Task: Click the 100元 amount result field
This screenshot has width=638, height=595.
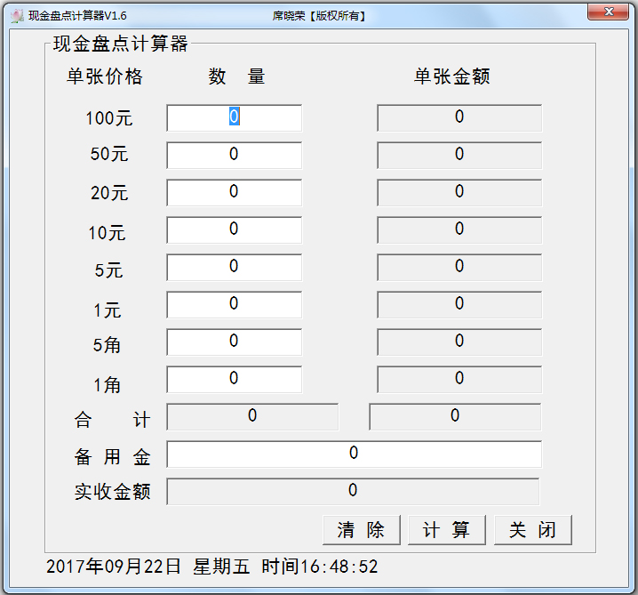Action: point(459,117)
